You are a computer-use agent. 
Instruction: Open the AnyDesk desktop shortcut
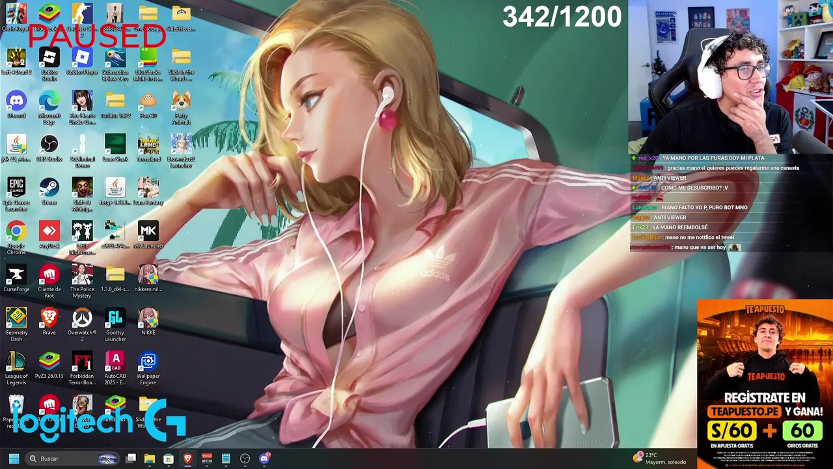click(49, 235)
